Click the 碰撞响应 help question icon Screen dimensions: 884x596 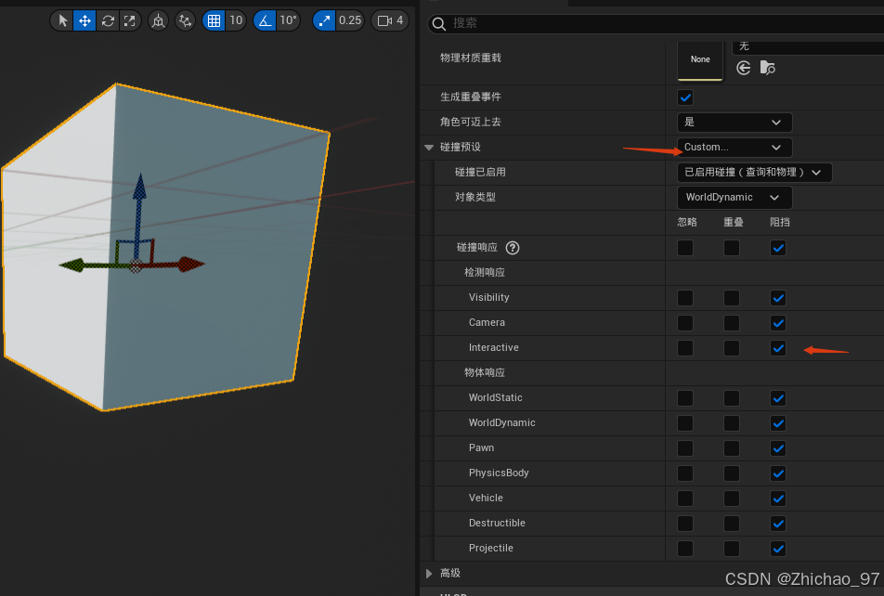(513, 248)
